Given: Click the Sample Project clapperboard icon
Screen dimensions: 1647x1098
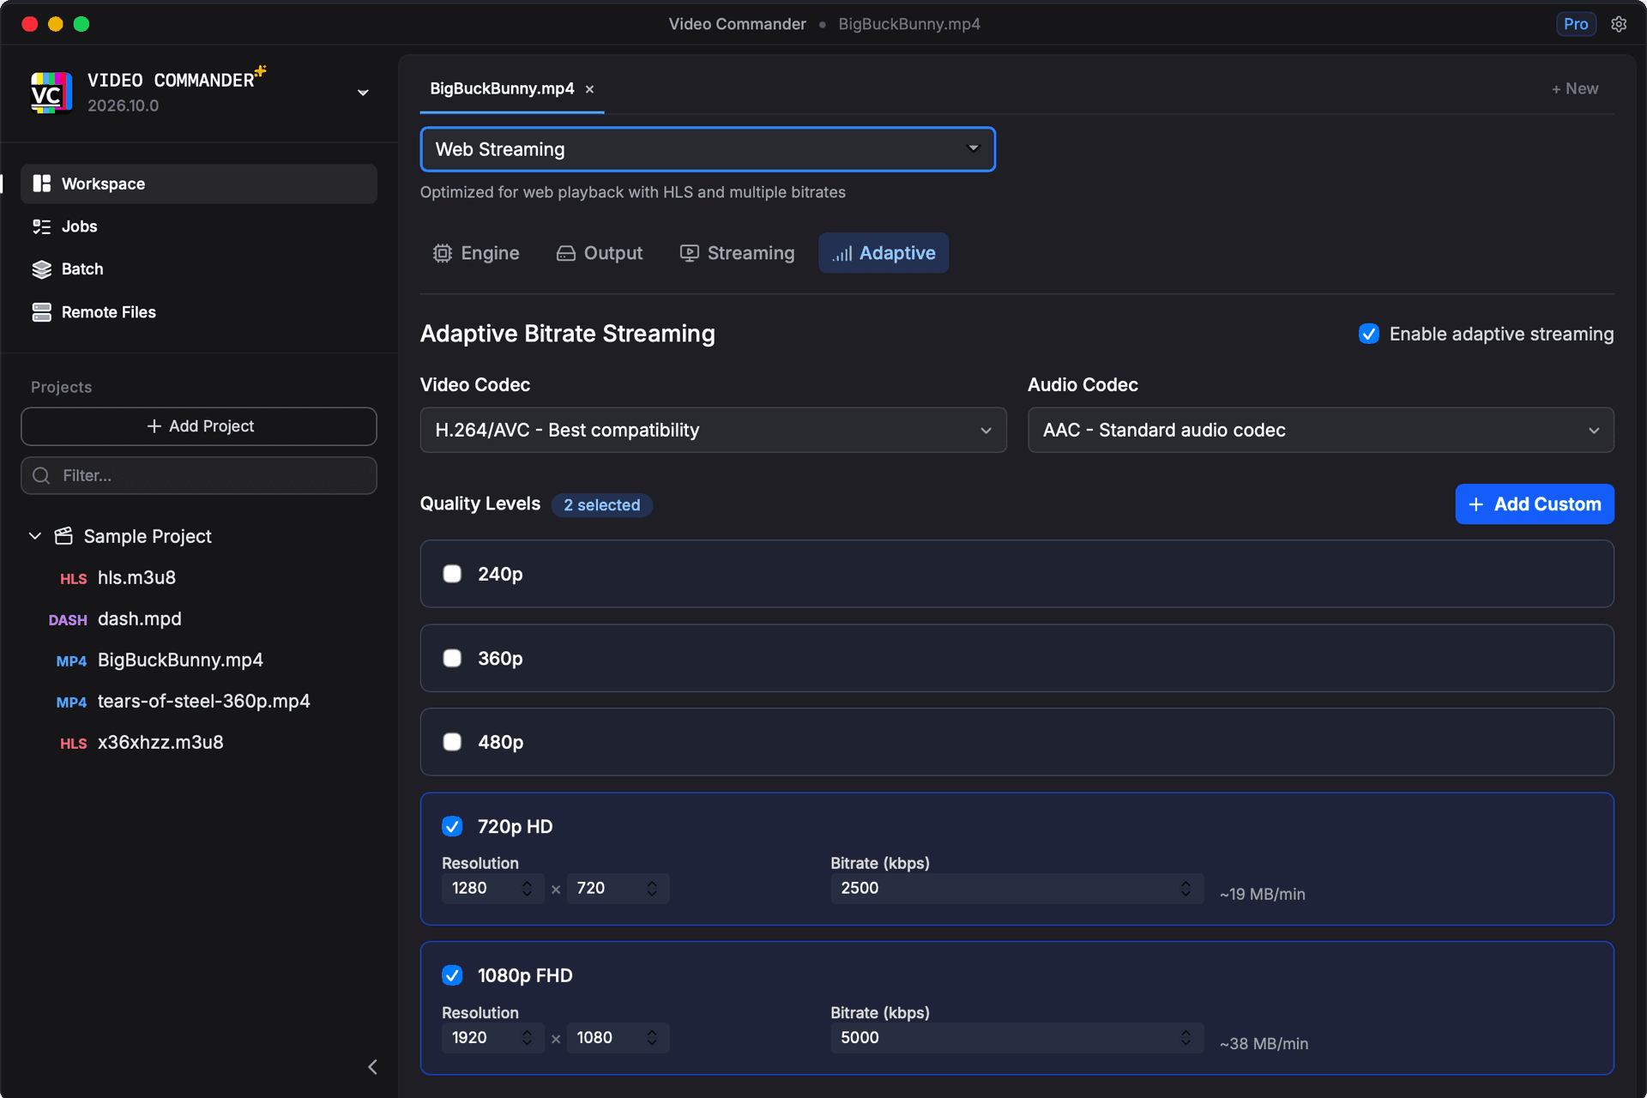Looking at the screenshot, I should click(x=63, y=536).
